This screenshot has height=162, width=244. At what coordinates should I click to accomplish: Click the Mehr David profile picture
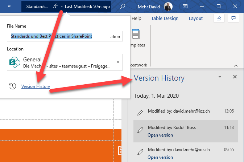[x=169, y=7]
